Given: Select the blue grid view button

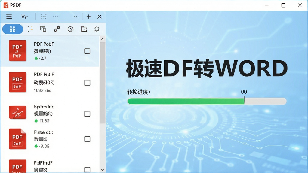Looking at the screenshot, I should (13, 29).
